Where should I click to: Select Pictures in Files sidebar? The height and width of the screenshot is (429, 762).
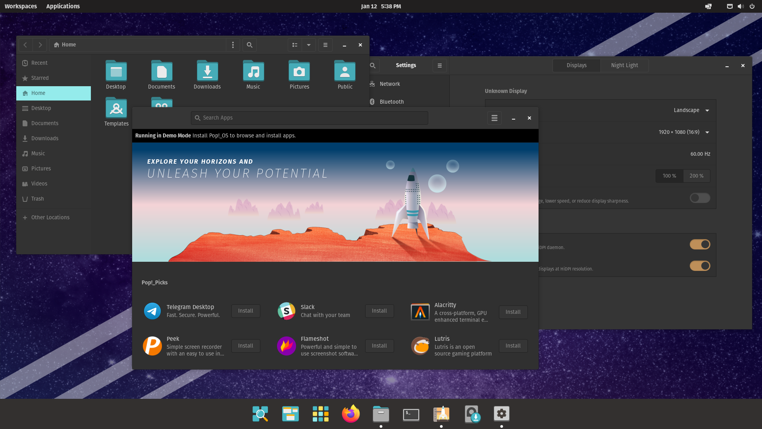pos(54,169)
